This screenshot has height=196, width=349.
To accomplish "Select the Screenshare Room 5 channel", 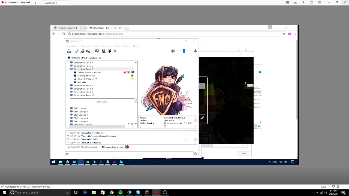I will (83, 66).
